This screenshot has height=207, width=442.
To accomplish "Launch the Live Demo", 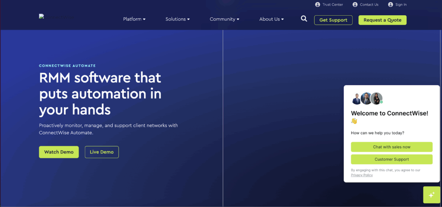I will tap(102, 152).
